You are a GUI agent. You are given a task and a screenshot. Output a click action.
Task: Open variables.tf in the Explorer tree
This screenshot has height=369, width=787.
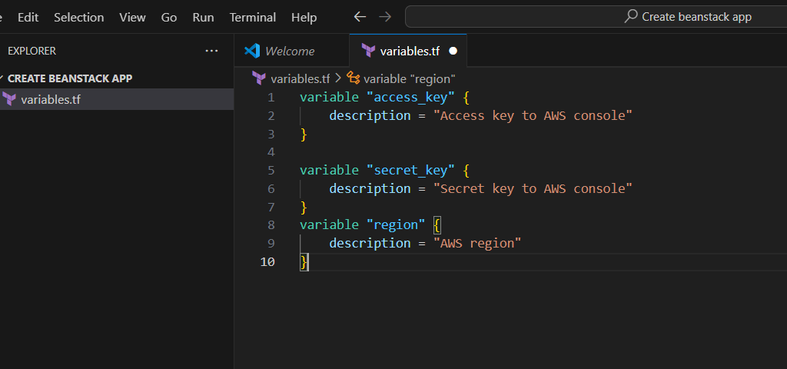click(117, 99)
